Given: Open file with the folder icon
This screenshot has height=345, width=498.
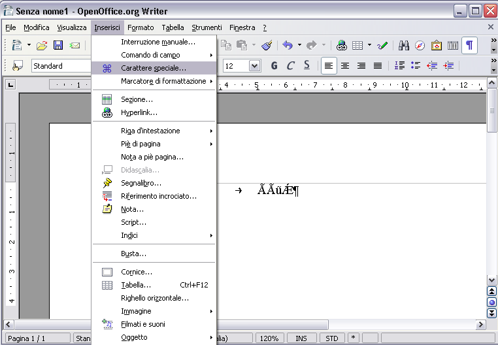Looking at the screenshot, I should tap(42, 46).
